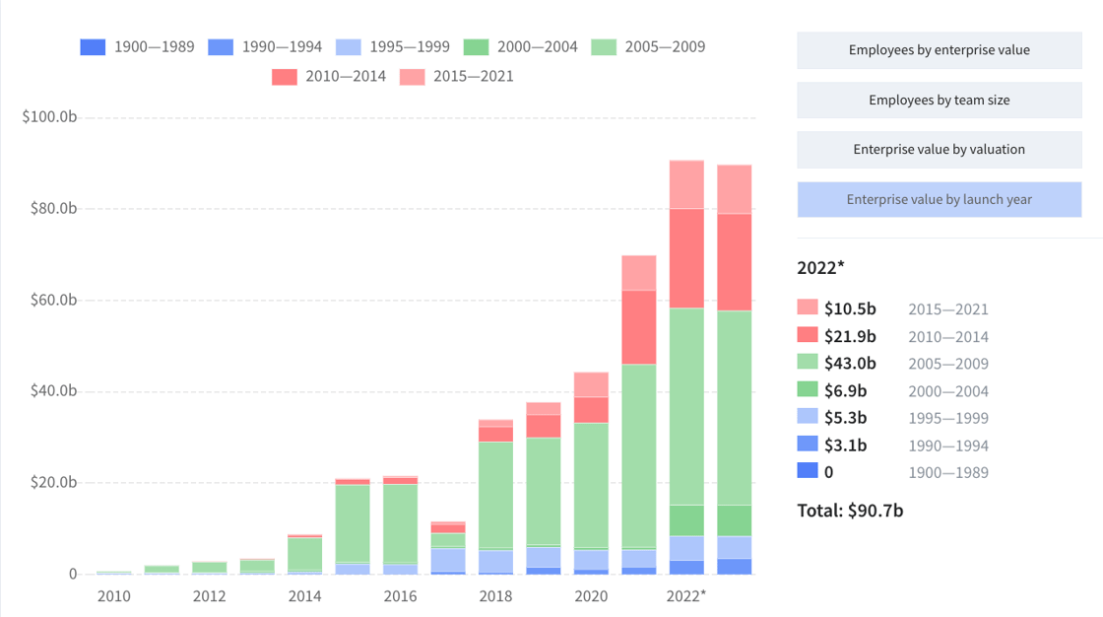Click the $40.0b y-axis label
The height and width of the screenshot is (617, 1103).
[x=53, y=391]
